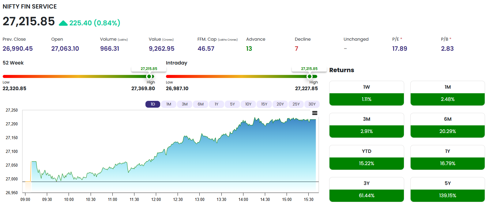
Task: Switch chart to 3M range
Action: coord(185,104)
